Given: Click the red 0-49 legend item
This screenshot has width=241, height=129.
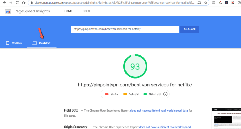Looking at the screenshot, I should point(112,94).
